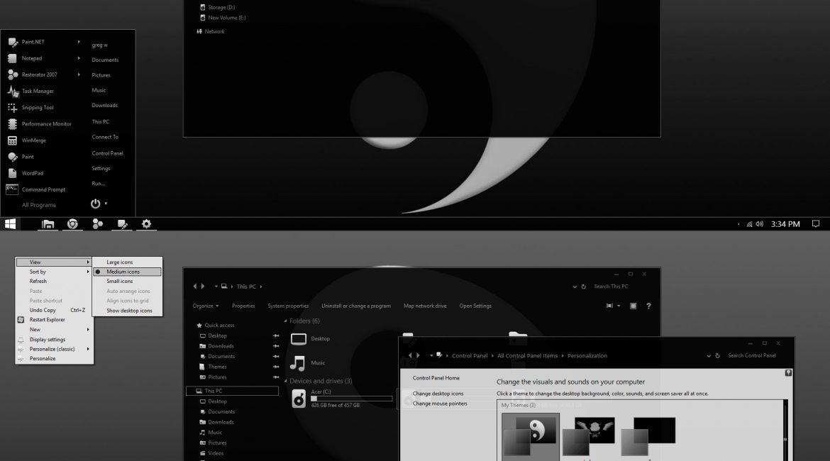830x461 pixels.
Task: Launch Notepad from the Start menu
Action: tap(32, 58)
